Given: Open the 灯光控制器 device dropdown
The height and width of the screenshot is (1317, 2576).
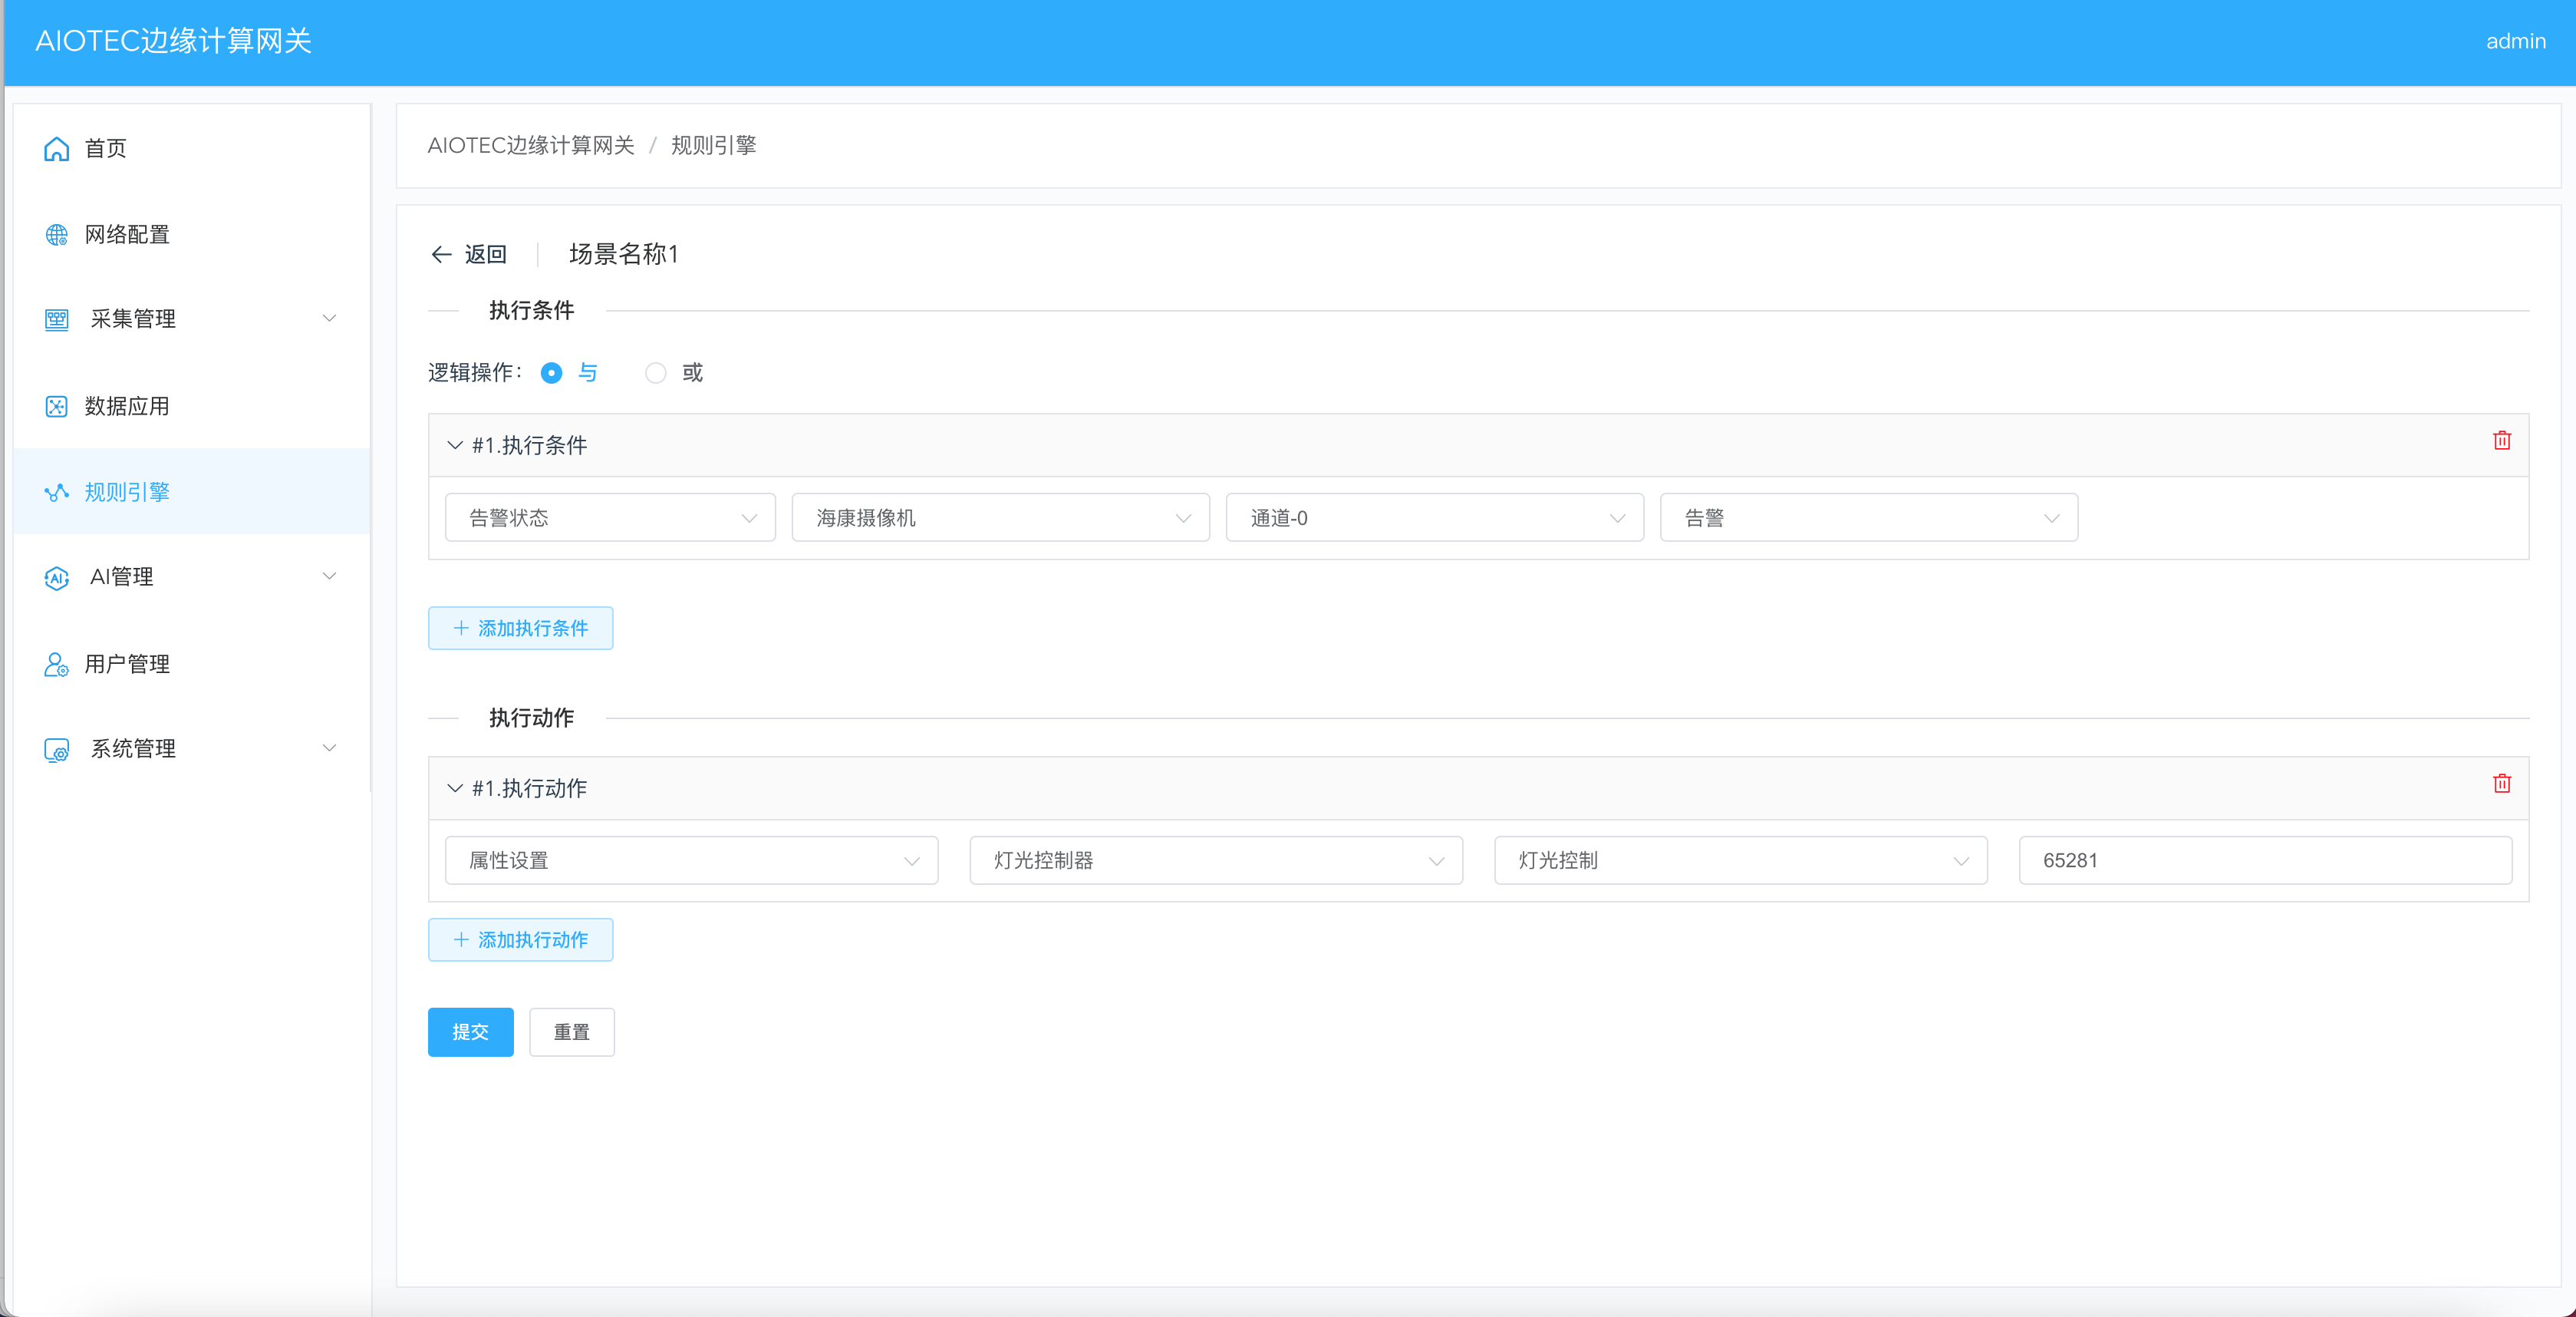Looking at the screenshot, I should [1216, 860].
